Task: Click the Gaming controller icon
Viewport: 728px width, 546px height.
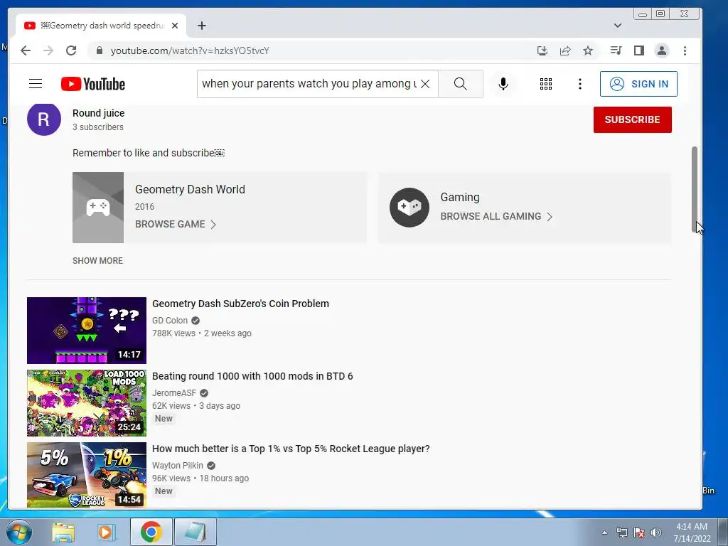Action: (409, 208)
